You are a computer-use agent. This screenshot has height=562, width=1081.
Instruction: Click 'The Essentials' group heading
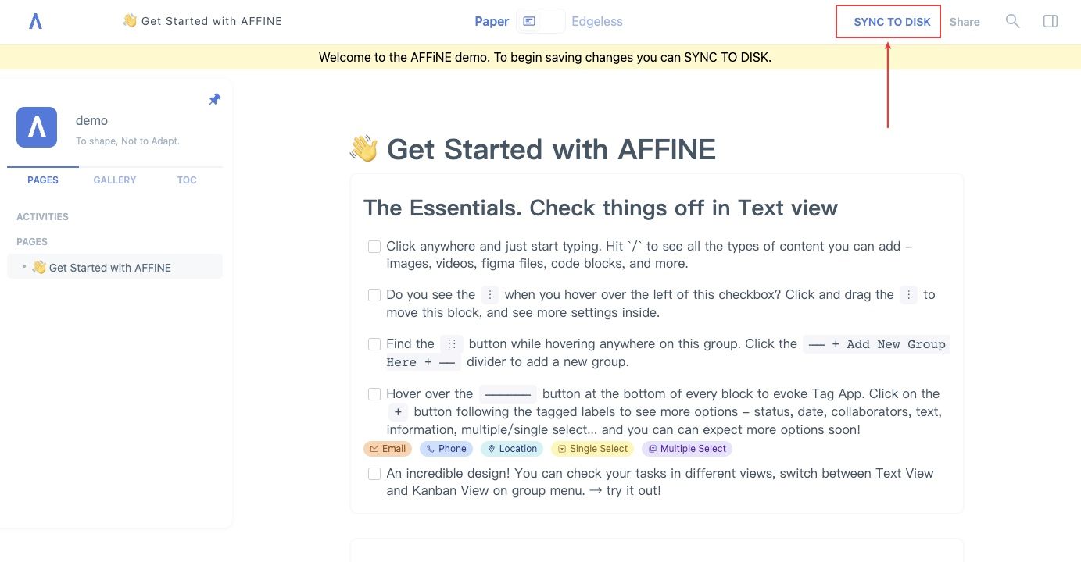600,208
